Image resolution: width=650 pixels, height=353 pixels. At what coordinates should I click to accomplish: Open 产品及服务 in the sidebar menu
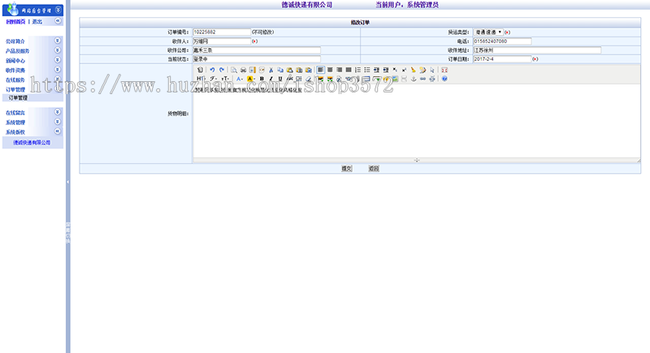[x=17, y=50]
